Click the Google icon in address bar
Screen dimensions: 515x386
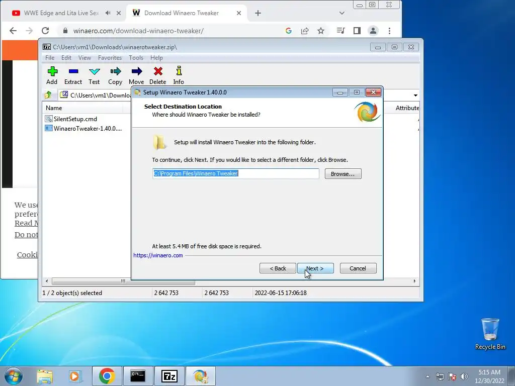tap(289, 31)
